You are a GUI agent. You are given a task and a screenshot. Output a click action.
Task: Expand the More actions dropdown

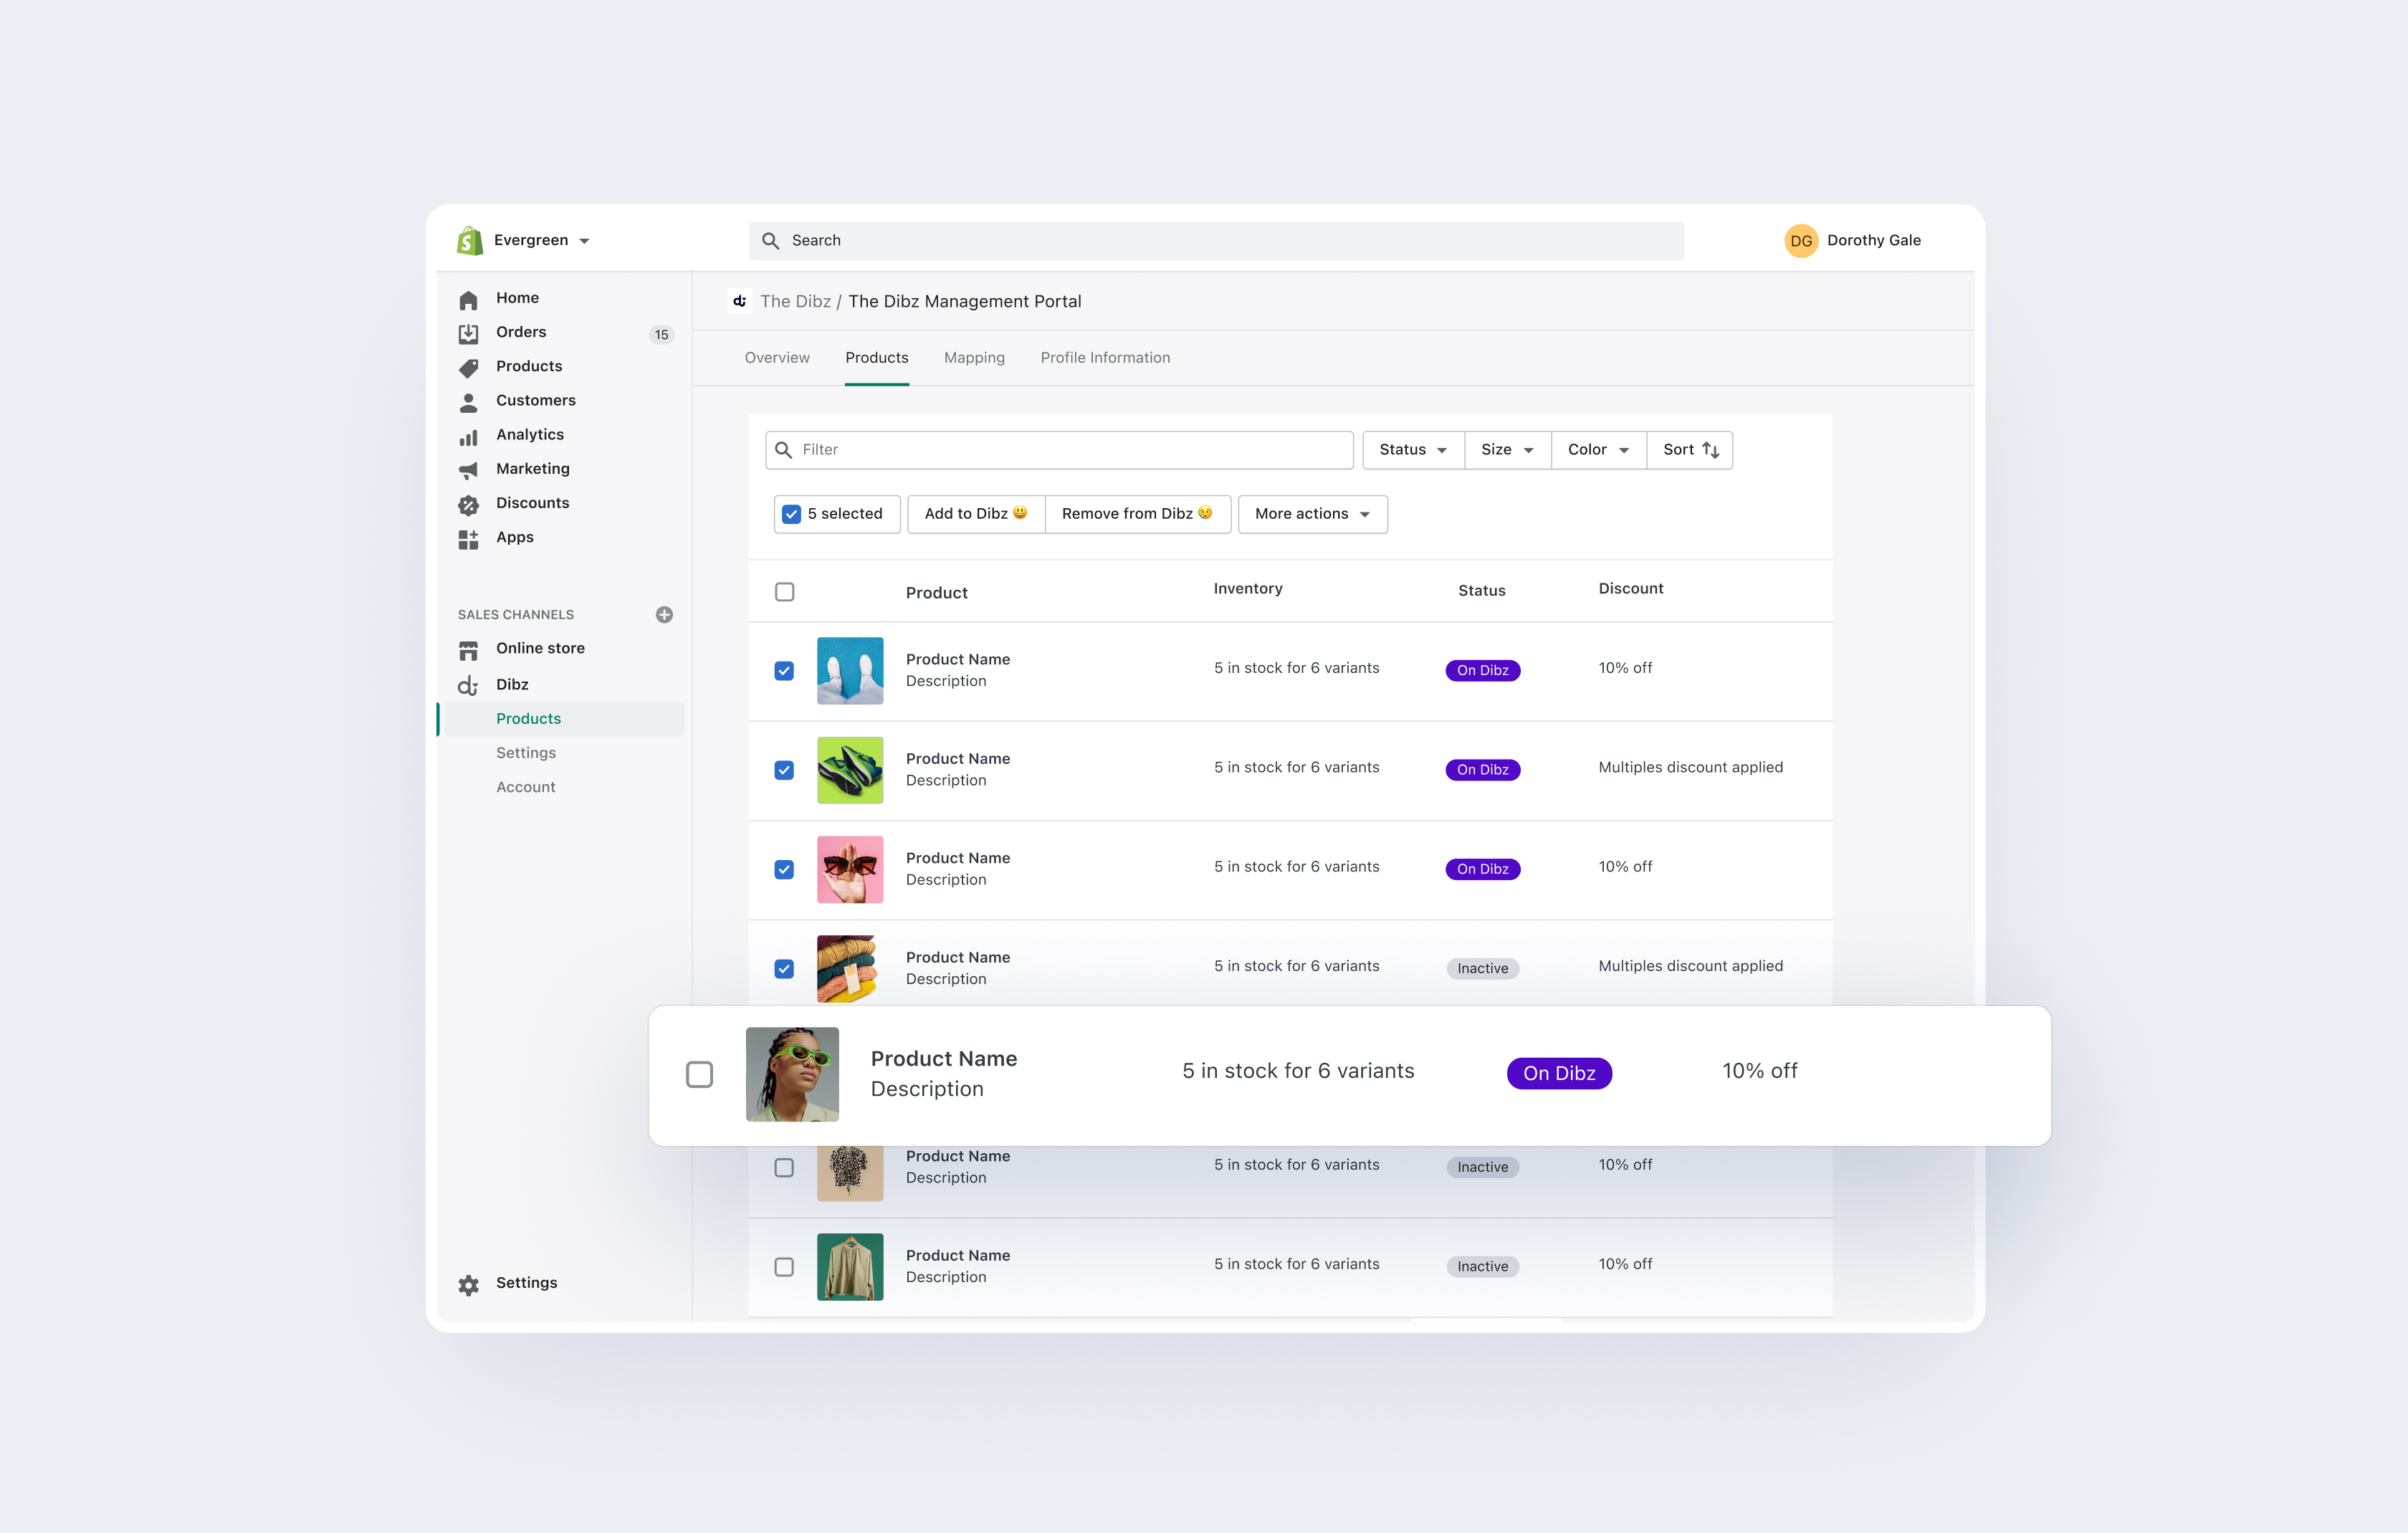[1312, 513]
